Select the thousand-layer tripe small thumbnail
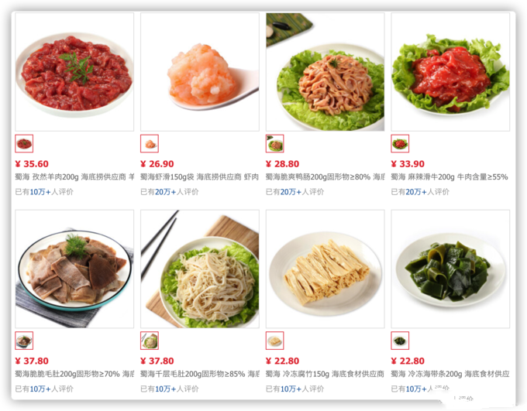 (150, 341)
